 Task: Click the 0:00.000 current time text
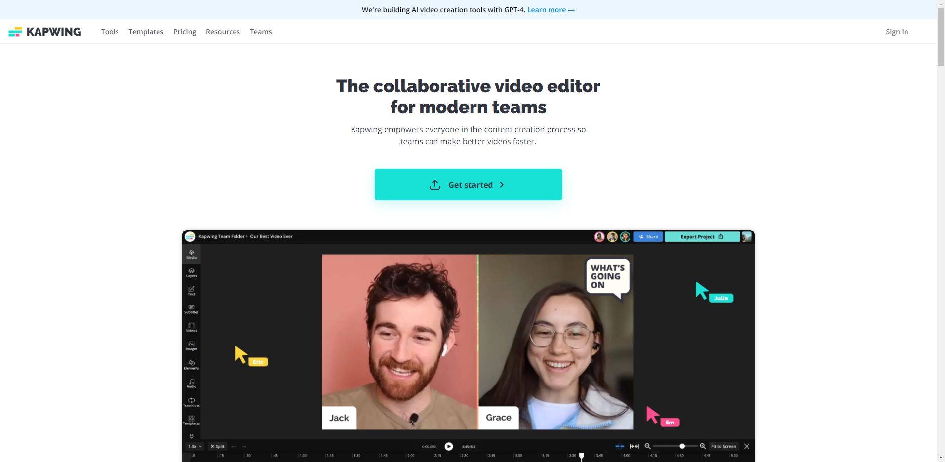point(429,447)
